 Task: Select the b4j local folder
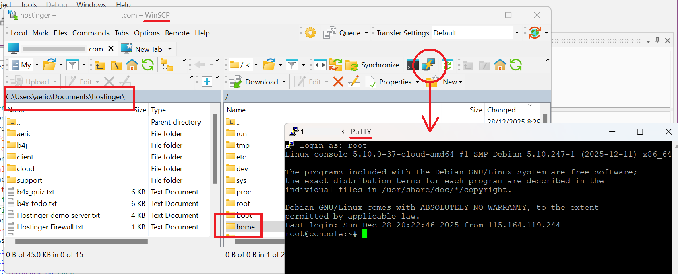coord(22,145)
